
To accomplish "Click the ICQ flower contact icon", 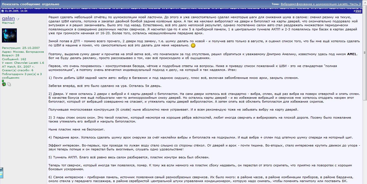I will pos(4,84).
